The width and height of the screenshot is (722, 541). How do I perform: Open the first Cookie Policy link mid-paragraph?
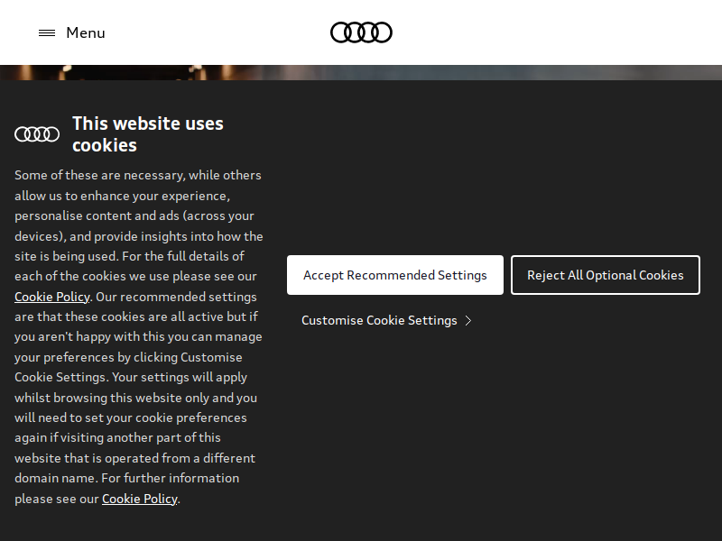point(52,297)
